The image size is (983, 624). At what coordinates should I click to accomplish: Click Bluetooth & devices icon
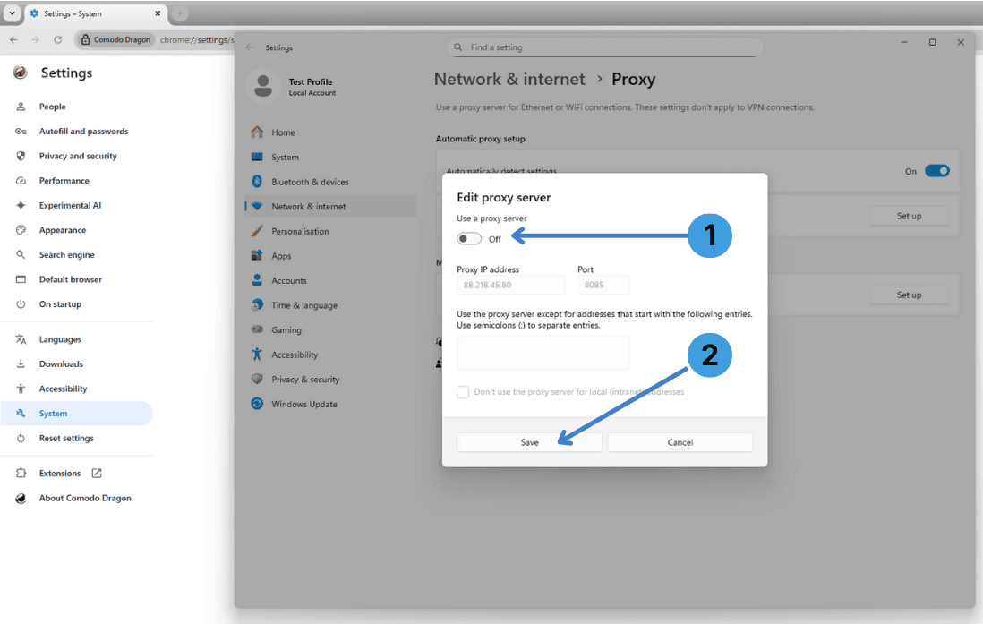[257, 181]
